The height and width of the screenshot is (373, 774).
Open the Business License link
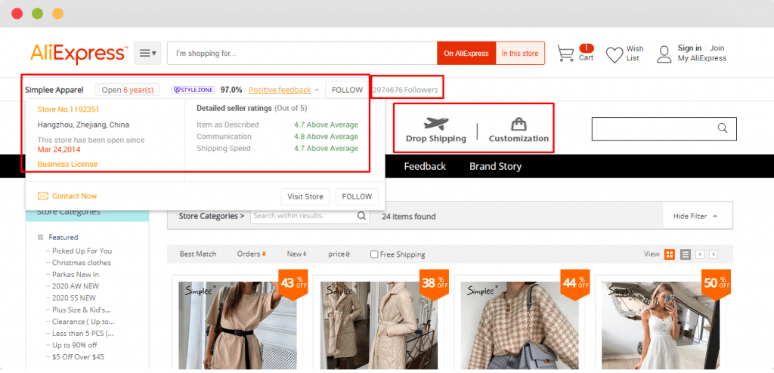pyautogui.click(x=67, y=165)
